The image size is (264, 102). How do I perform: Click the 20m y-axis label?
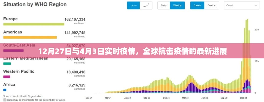pyautogui.click(x=257, y=30)
